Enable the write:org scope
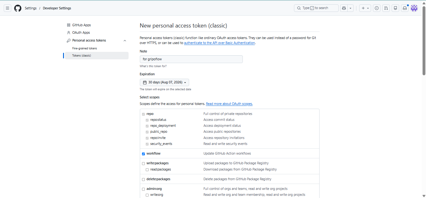 click(x=147, y=195)
